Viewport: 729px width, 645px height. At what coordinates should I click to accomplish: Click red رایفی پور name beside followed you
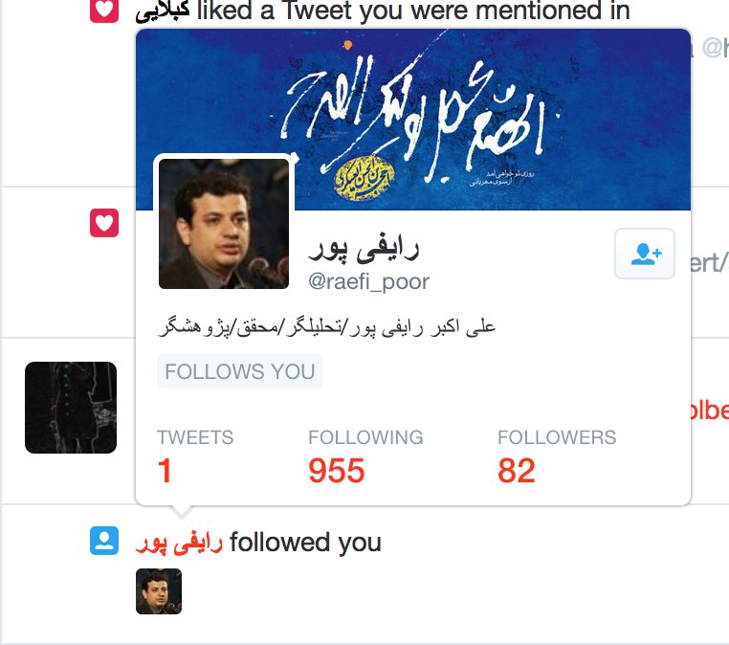tap(180, 543)
